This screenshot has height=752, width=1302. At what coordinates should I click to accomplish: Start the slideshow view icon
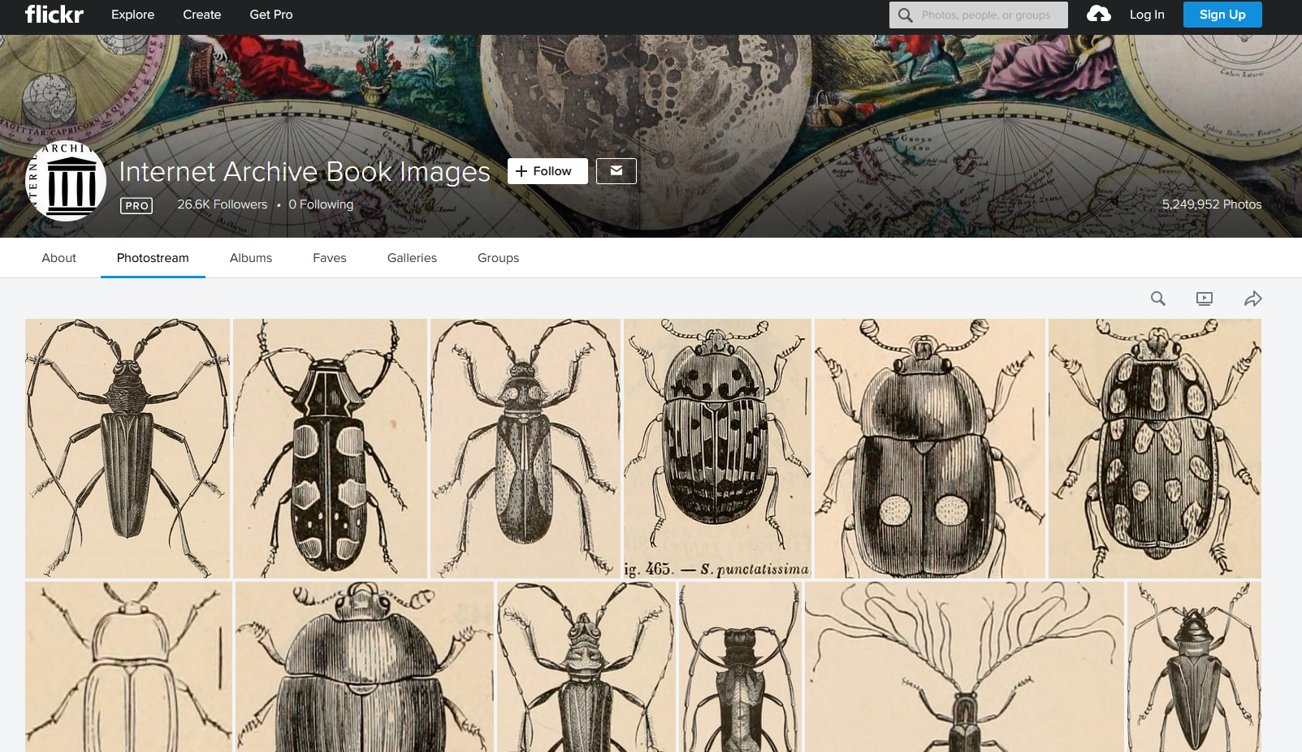(1204, 299)
